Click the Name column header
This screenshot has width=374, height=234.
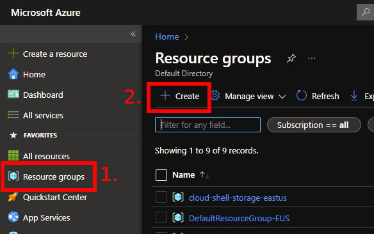pyautogui.click(x=183, y=175)
